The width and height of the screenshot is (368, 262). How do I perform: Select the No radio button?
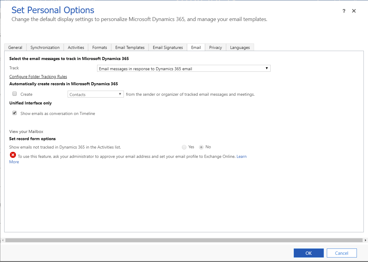(x=201, y=147)
